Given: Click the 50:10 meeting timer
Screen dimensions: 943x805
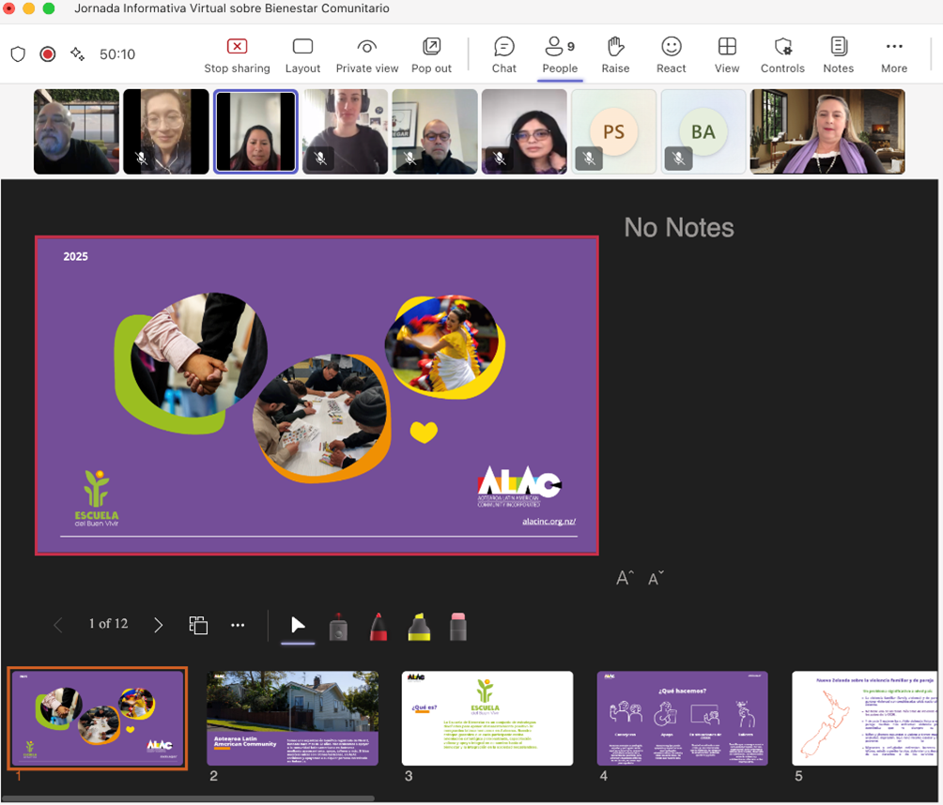Looking at the screenshot, I should 117,54.
